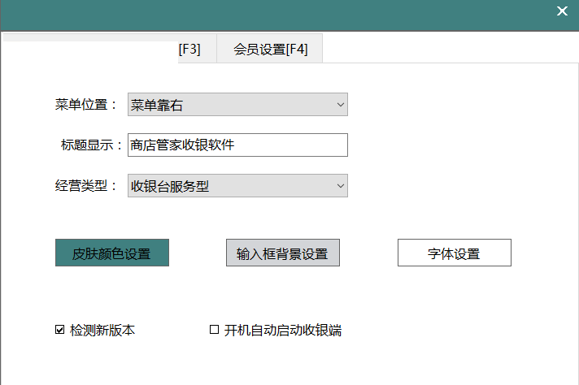579x385 pixels.
Task: Click the 开机自动启动收银端 label text
Action: pos(282,331)
